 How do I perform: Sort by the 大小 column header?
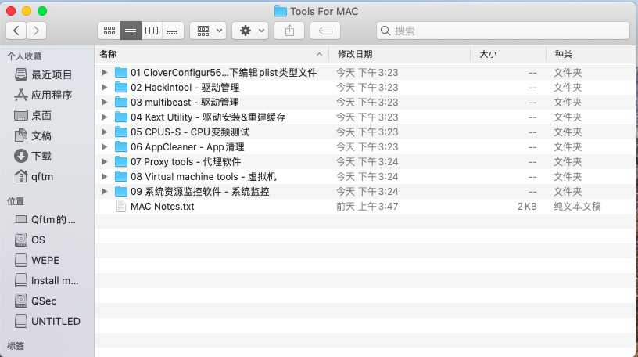click(x=508, y=54)
